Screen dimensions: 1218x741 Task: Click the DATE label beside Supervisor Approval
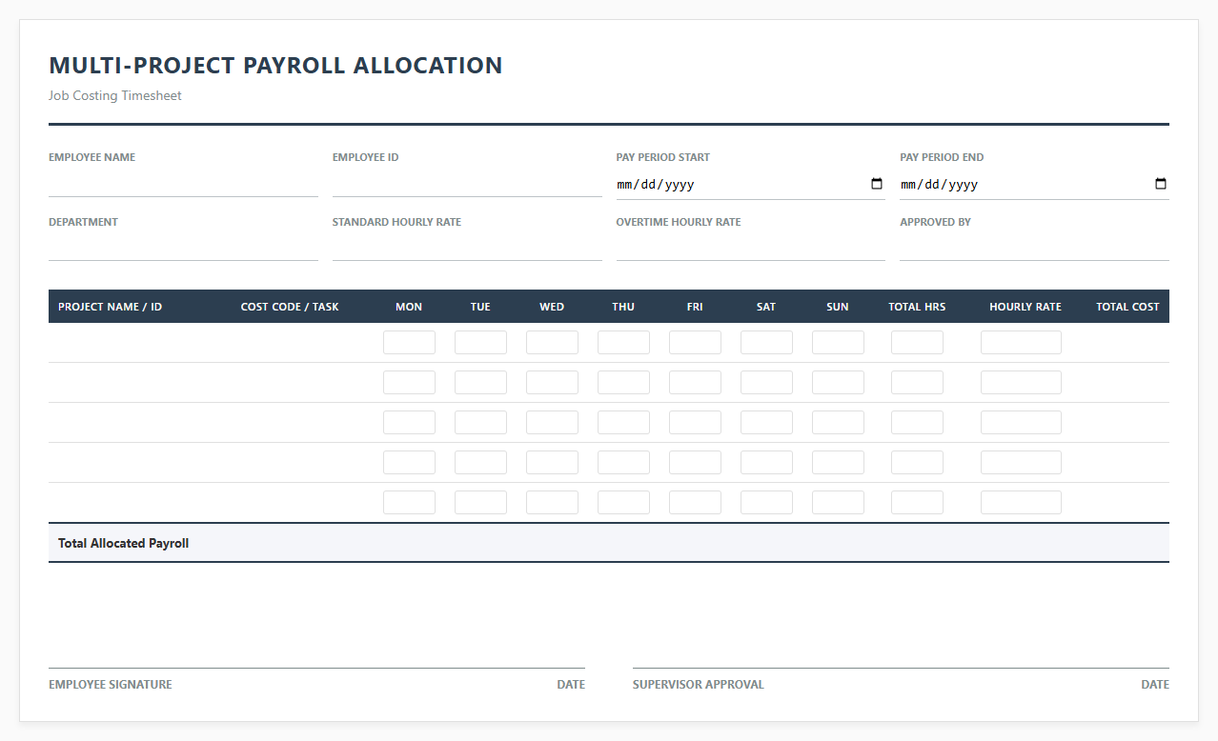pos(1155,685)
